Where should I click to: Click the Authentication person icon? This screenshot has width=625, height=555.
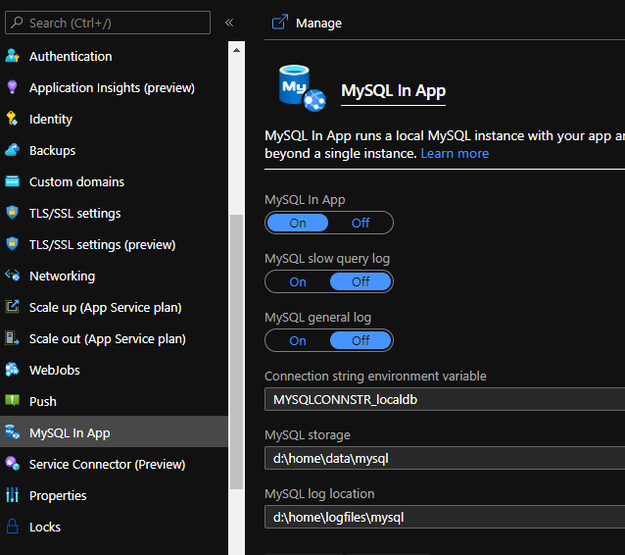click(13, 56)
